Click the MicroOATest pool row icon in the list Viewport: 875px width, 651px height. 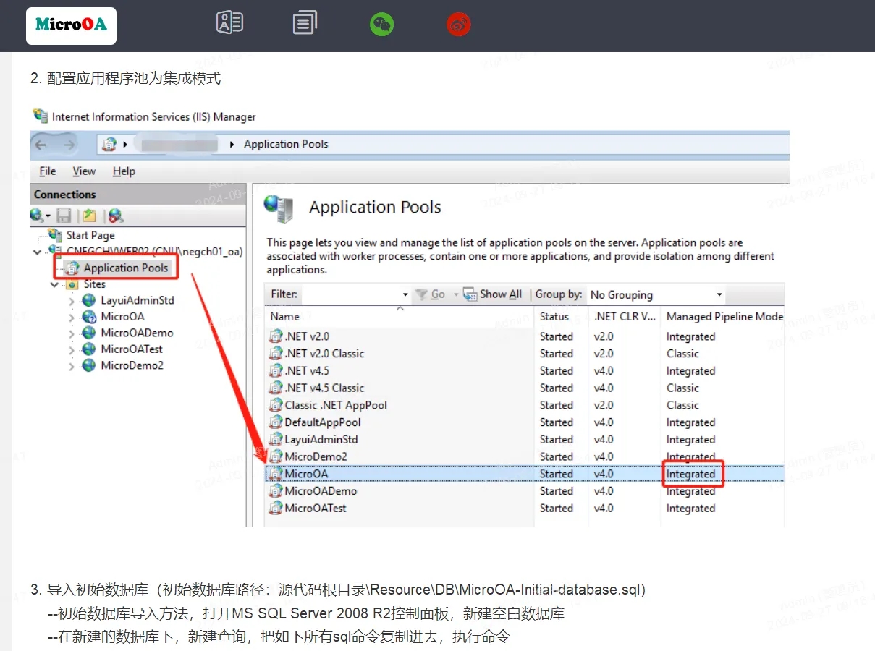(275, 509)
